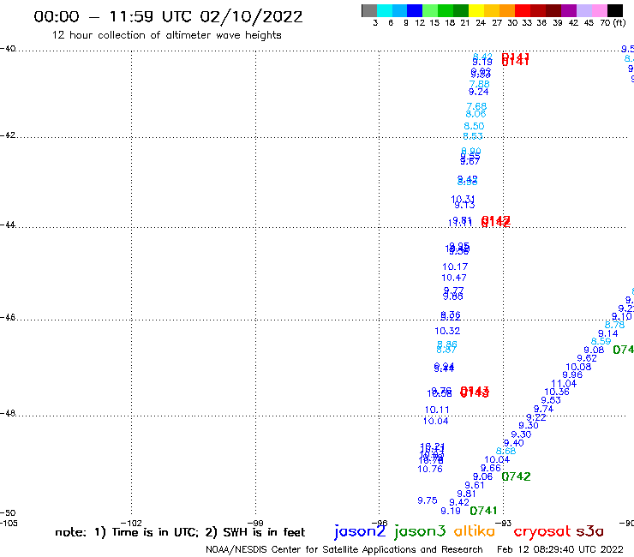
Task: Click wave height value 9.08
Action: pos(594,350)
